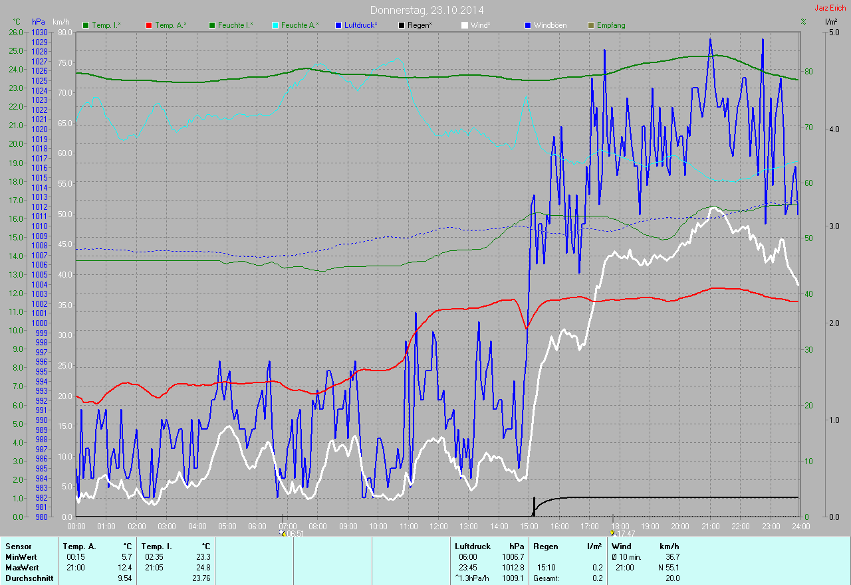Click the '%' axis unit label
The image size is (851, 585).
click(x=803, y=22)
